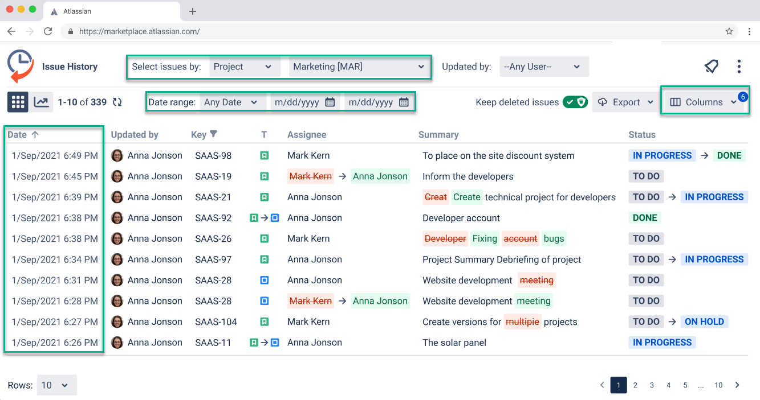This screenshot has height=400, width=760.
Task: Select the table view icon
Action: click(18, 102)
